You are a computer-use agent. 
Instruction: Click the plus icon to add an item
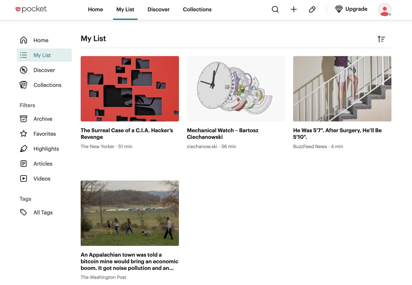(x=294, y=9)
